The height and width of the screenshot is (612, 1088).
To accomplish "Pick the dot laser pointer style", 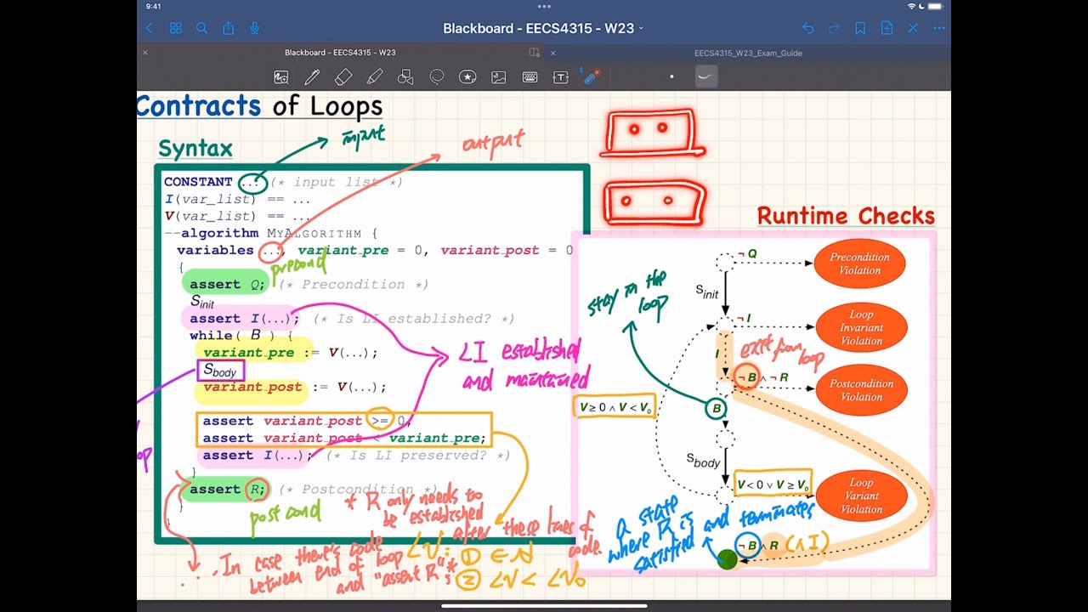I will (x=671, y=77).
